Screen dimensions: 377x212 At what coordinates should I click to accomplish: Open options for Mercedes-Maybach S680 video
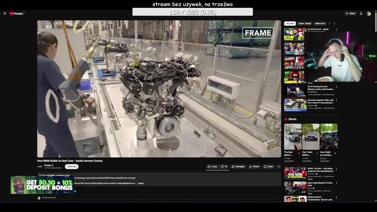[x=336, y=100]
